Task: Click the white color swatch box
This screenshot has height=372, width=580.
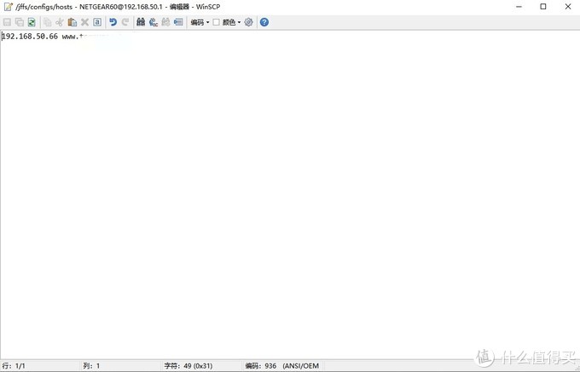Action: [217, 22]
